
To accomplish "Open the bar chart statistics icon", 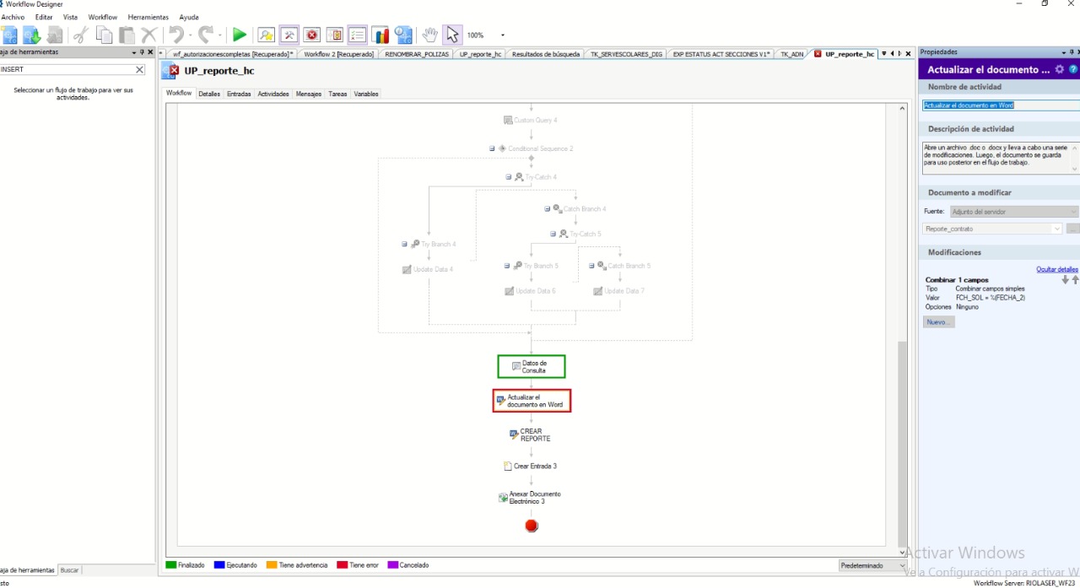I will 381,35.
